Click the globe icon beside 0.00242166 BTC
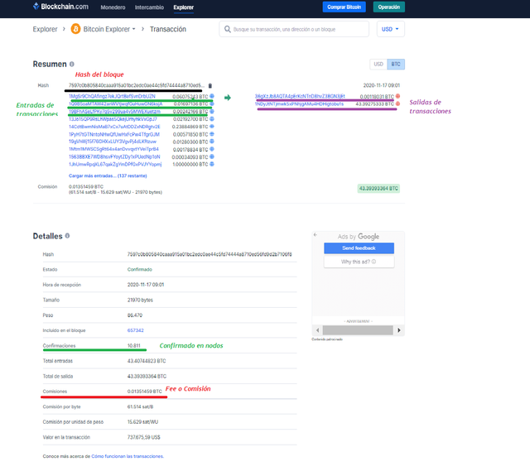 (x=212, y=111)
